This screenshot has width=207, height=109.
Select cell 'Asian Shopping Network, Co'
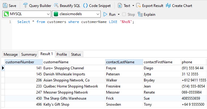coord(74,80)
